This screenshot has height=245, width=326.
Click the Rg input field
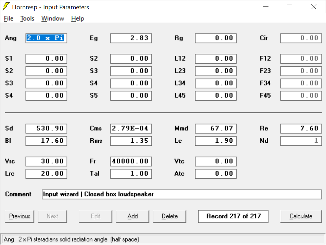click(x=216, y=38)
